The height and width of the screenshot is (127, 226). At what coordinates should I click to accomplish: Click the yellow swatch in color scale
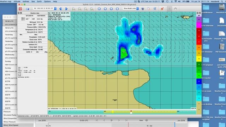(199, 59)
